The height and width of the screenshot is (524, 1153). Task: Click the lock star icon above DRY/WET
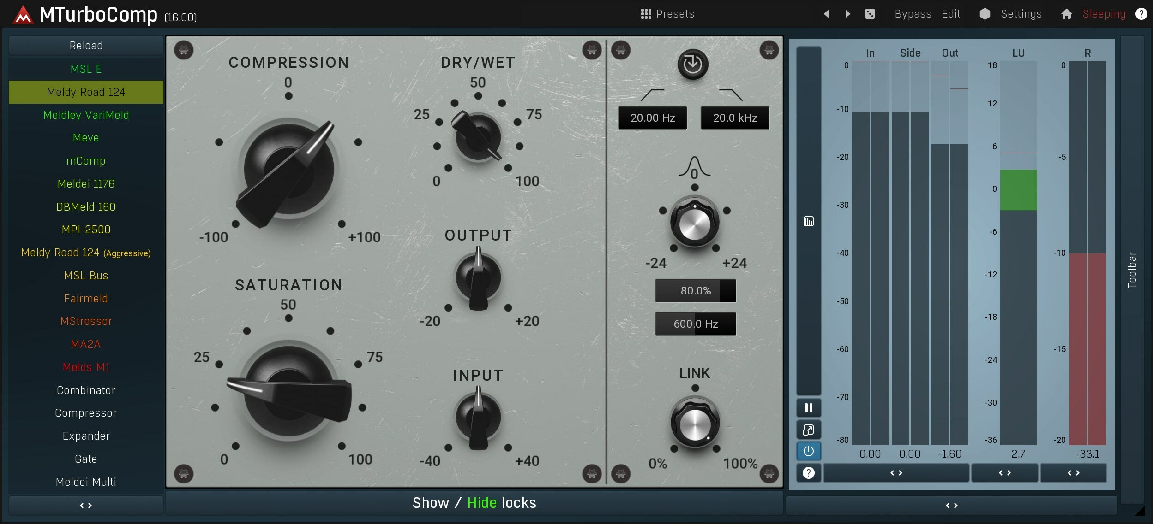coord(591,51)
